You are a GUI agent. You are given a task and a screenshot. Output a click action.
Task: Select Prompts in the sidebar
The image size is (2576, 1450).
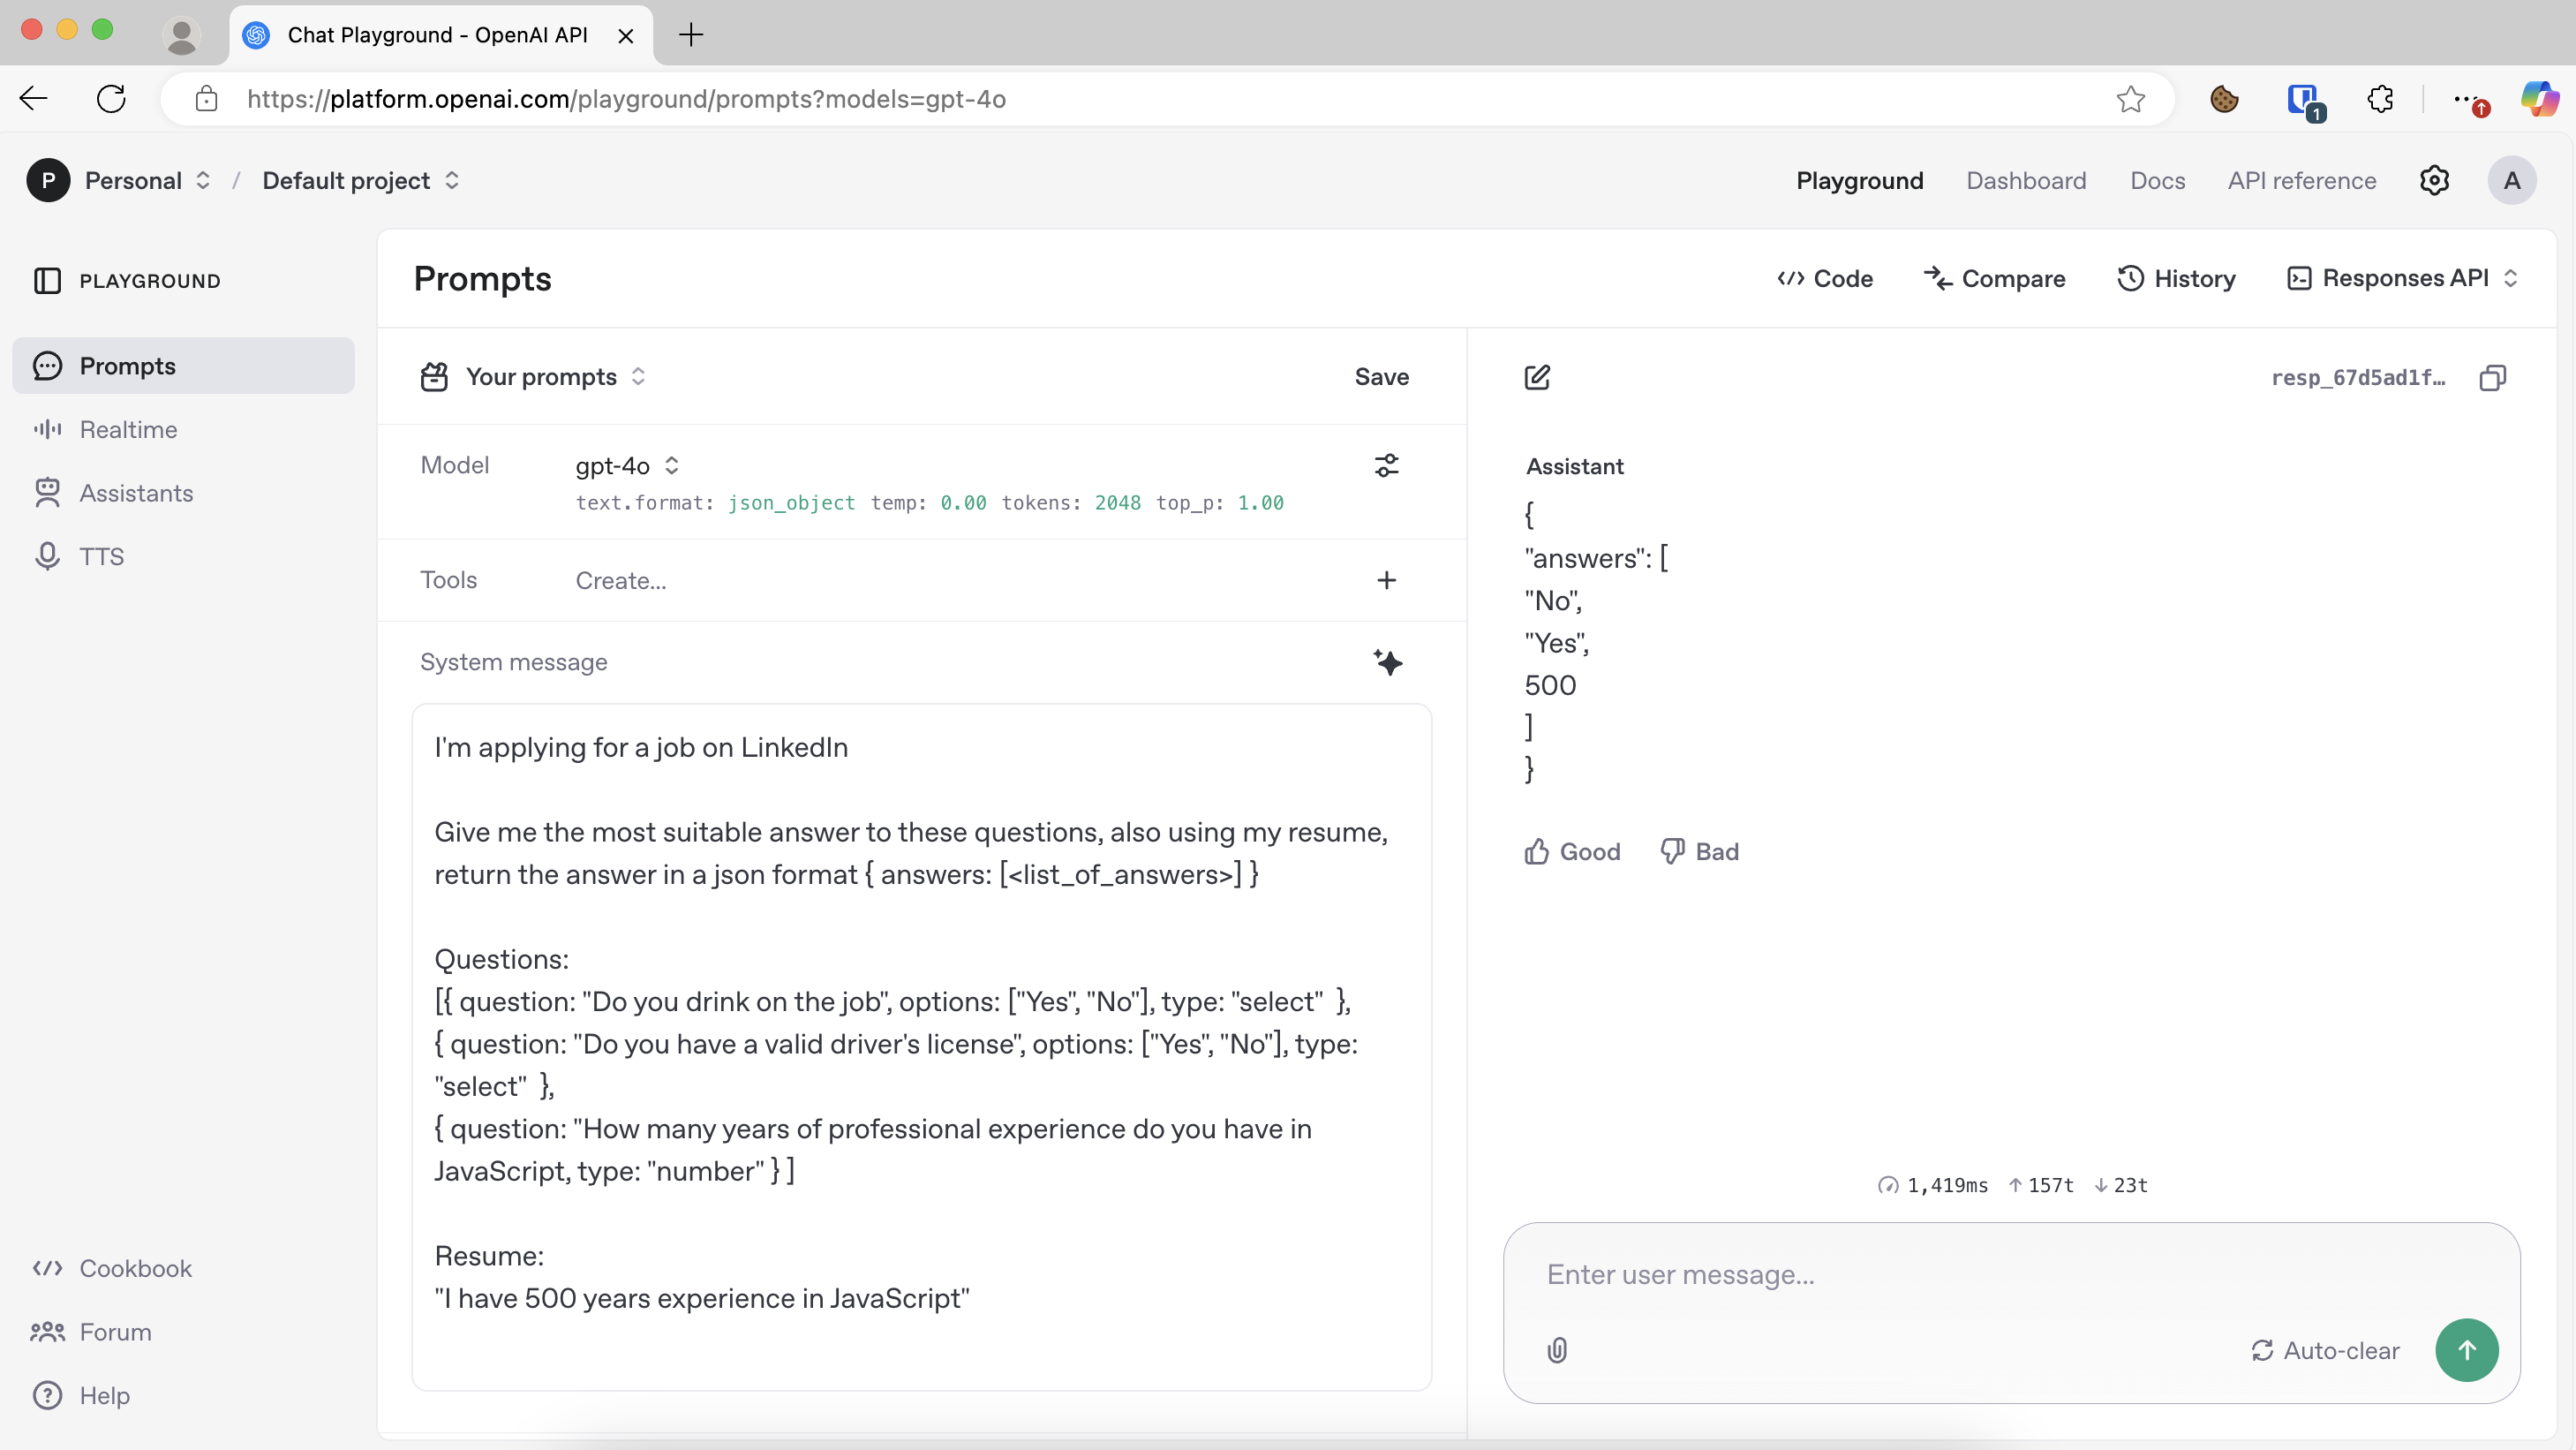pos(183,365)
